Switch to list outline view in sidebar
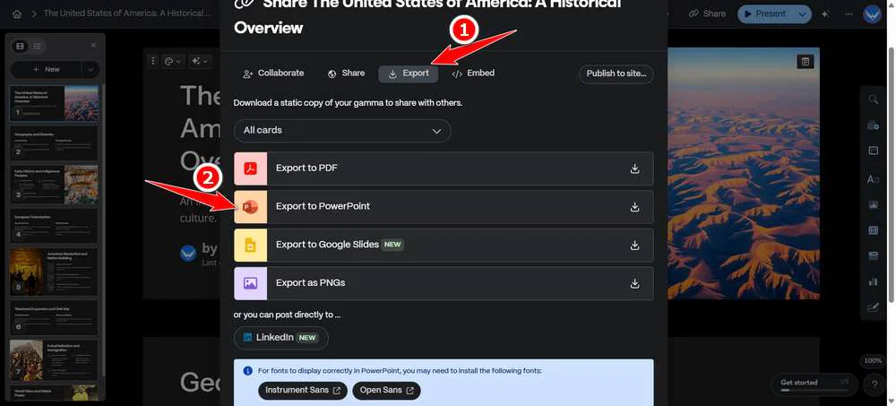896x406 pixels. point(38,46)
